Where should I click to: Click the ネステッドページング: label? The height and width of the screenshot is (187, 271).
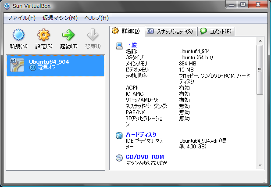pos(146,106)
